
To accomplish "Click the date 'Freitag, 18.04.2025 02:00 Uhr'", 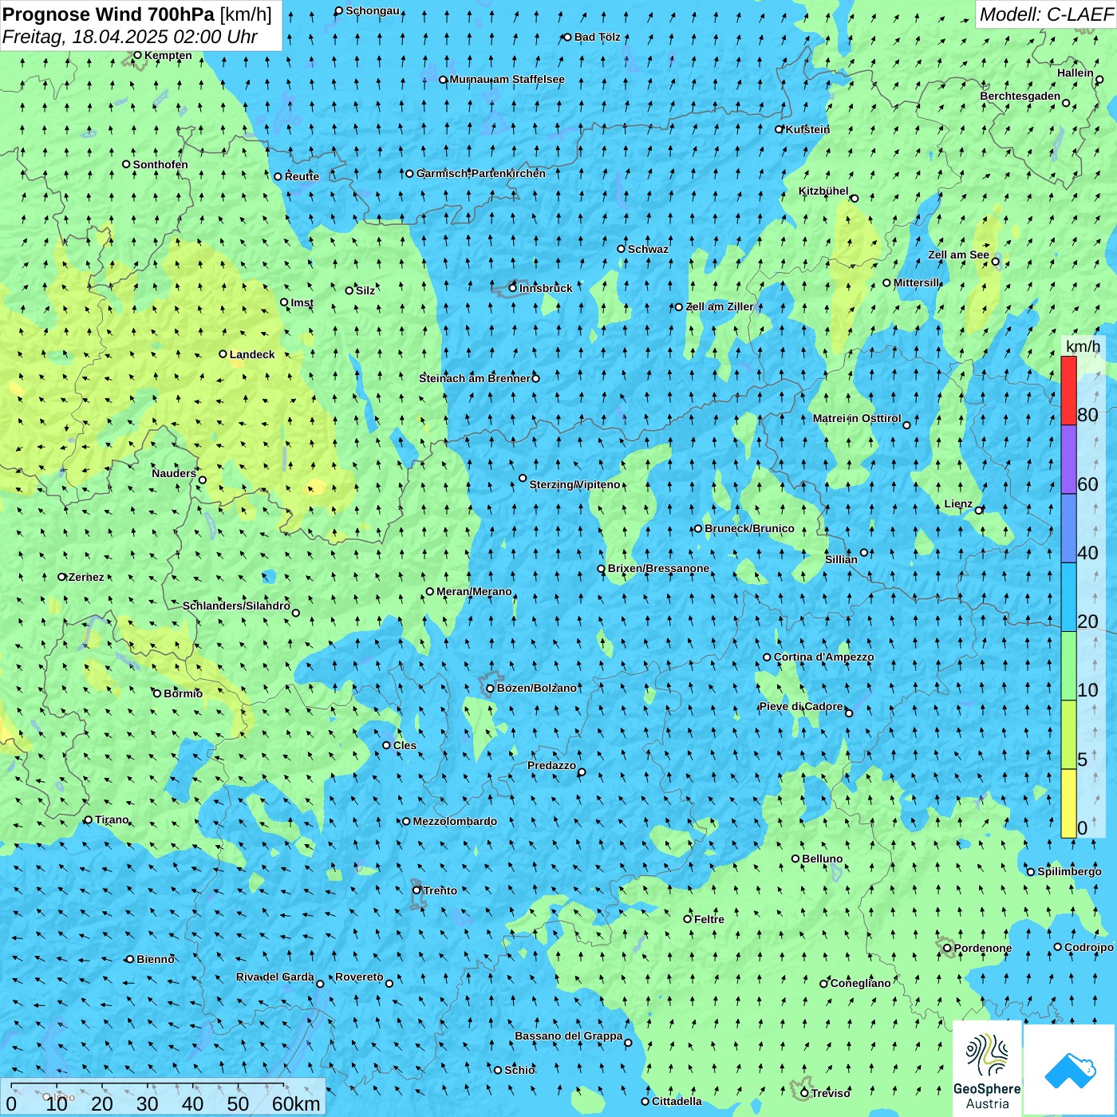I will point(130,37).
